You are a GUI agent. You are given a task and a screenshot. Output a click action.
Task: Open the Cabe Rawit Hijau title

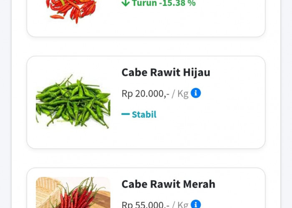pyautogui.click(x=166, y=72)
